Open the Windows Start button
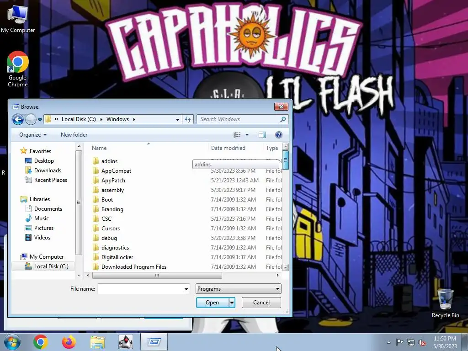Screen dimensions: 468x351 (x=12, y=342)
